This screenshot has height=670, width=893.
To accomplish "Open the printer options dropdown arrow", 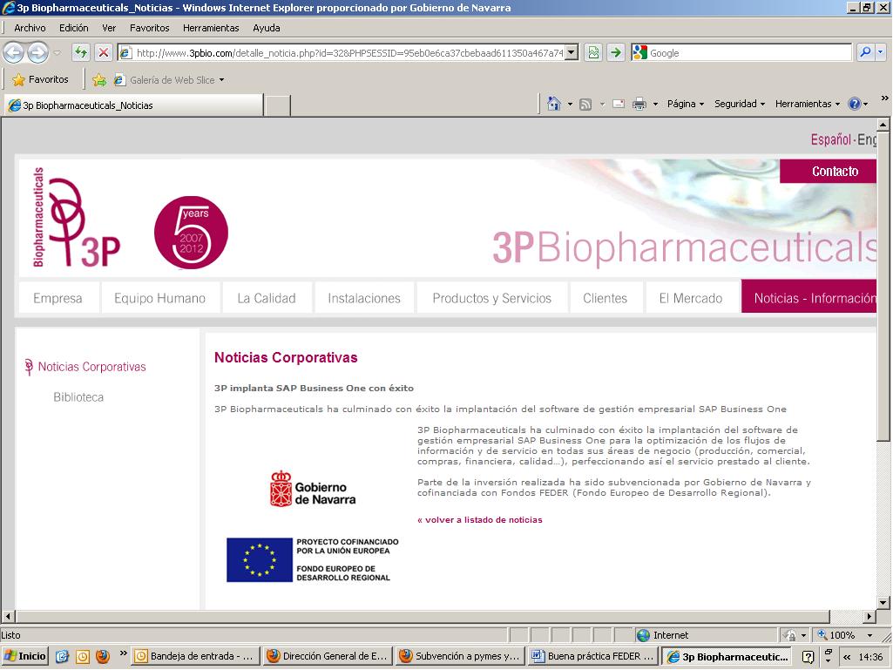I will (x=655, y=105).
